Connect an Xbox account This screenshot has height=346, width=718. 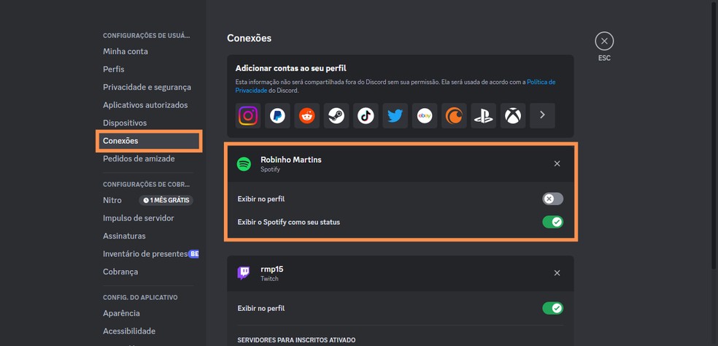512,115
